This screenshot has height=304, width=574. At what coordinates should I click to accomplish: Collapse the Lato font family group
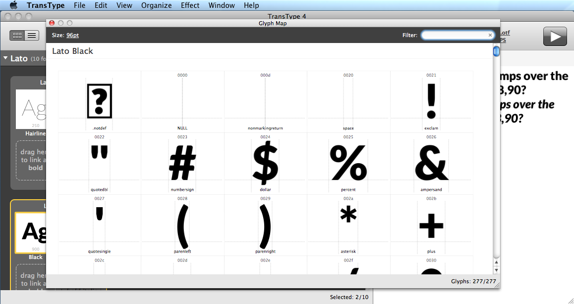coord(5,58)
